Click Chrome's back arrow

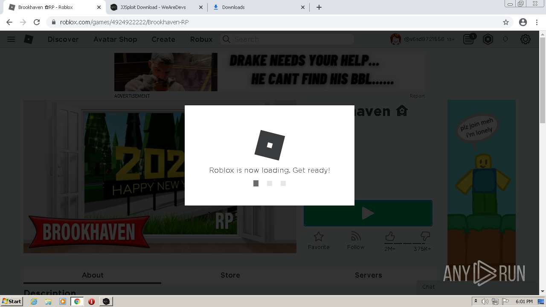point(9,22)
